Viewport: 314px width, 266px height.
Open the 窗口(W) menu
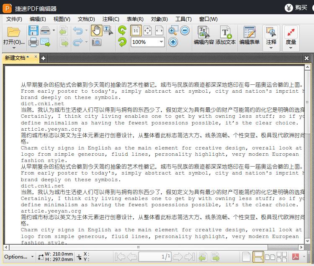click(x=208, y=19)
